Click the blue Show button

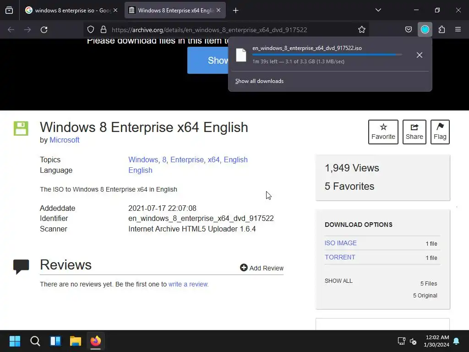[x=208, y=60]
